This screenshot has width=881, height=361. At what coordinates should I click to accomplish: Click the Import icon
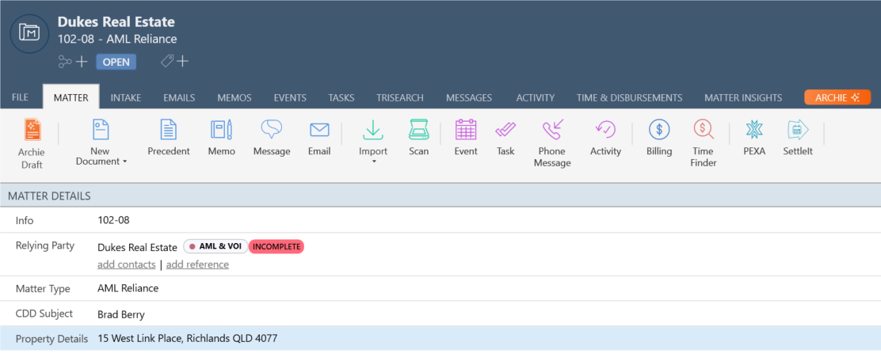pos(373,131)
